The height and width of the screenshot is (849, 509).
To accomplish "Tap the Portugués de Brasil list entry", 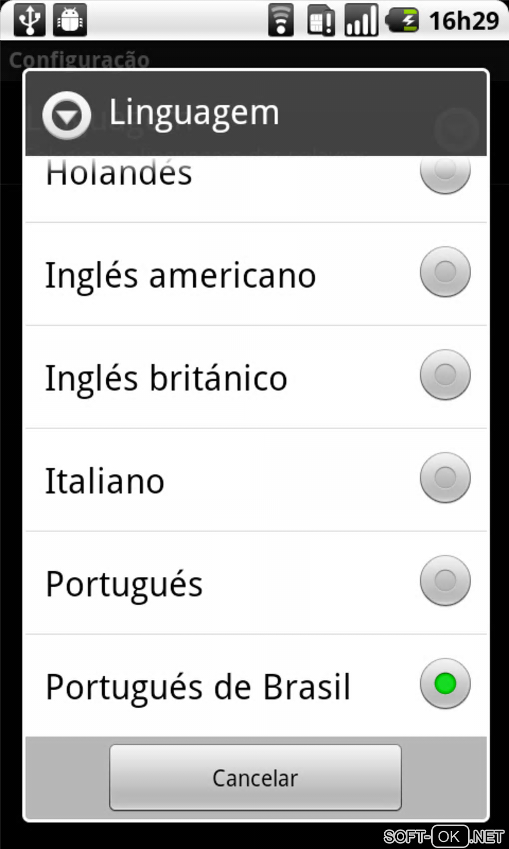I will coord(198,687).
